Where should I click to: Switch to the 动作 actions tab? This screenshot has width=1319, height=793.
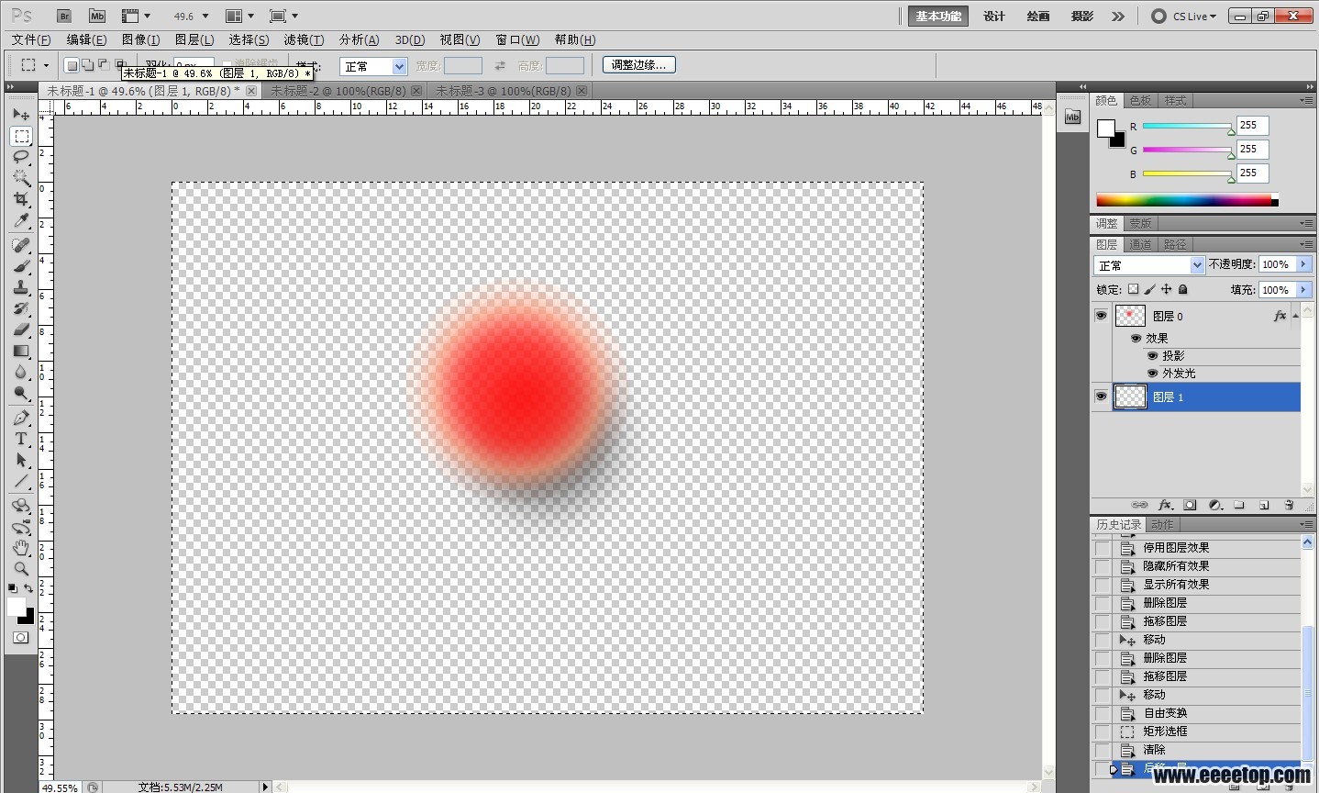pos(1162,524)
